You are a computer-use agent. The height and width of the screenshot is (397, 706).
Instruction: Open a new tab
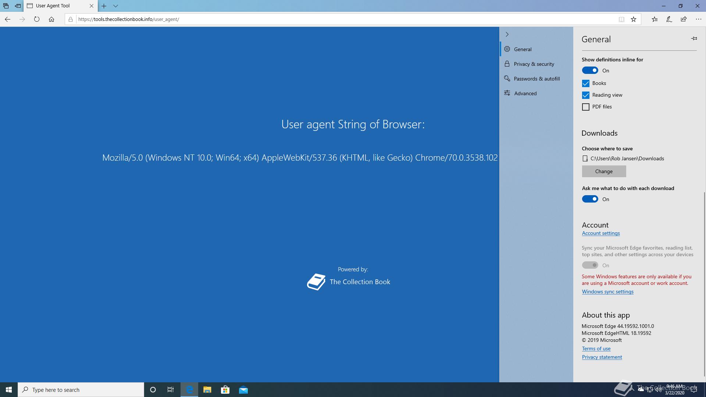pos(104,6)
